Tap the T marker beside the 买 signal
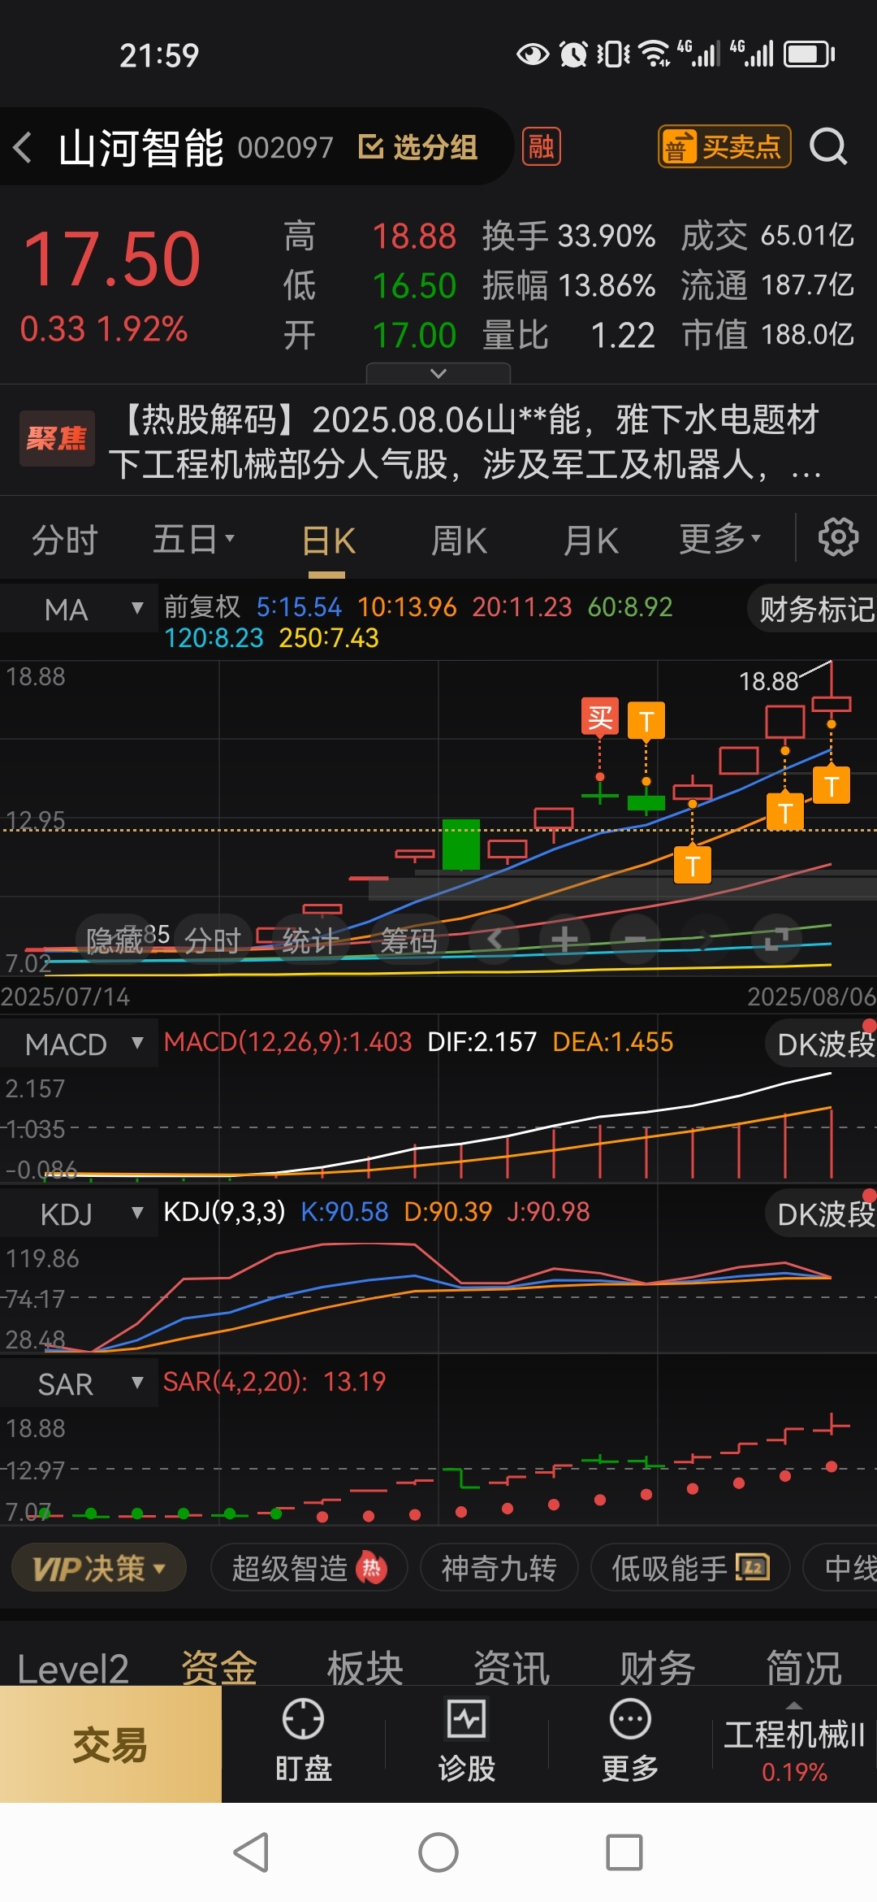This screenshot has height=1902, width=877. click(x=646, y=720)
